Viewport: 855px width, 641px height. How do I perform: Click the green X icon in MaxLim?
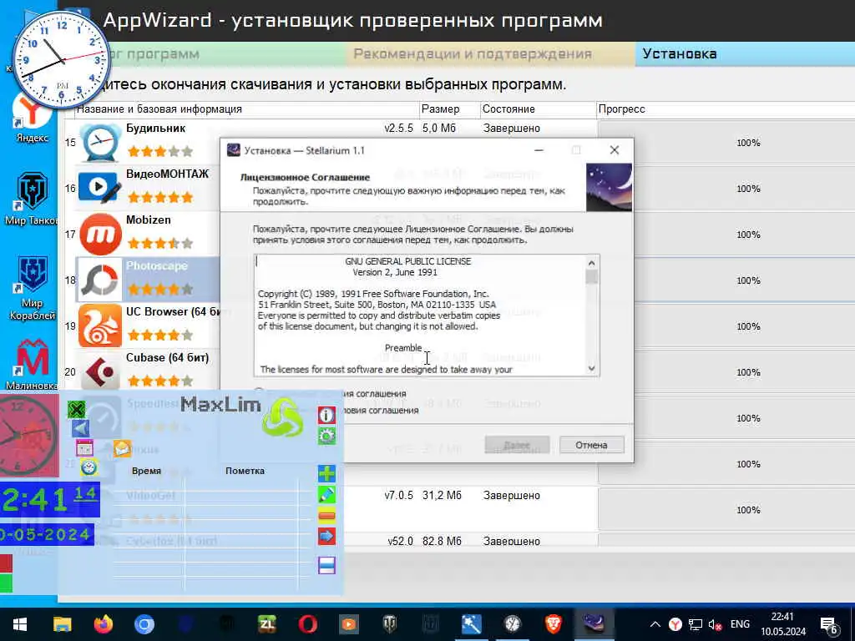click(77, 409)
